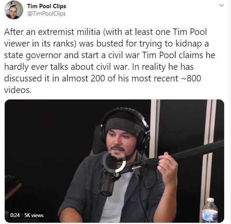Open the Tim Pool Clips profile avatar
231x224 pixels.
14,10
